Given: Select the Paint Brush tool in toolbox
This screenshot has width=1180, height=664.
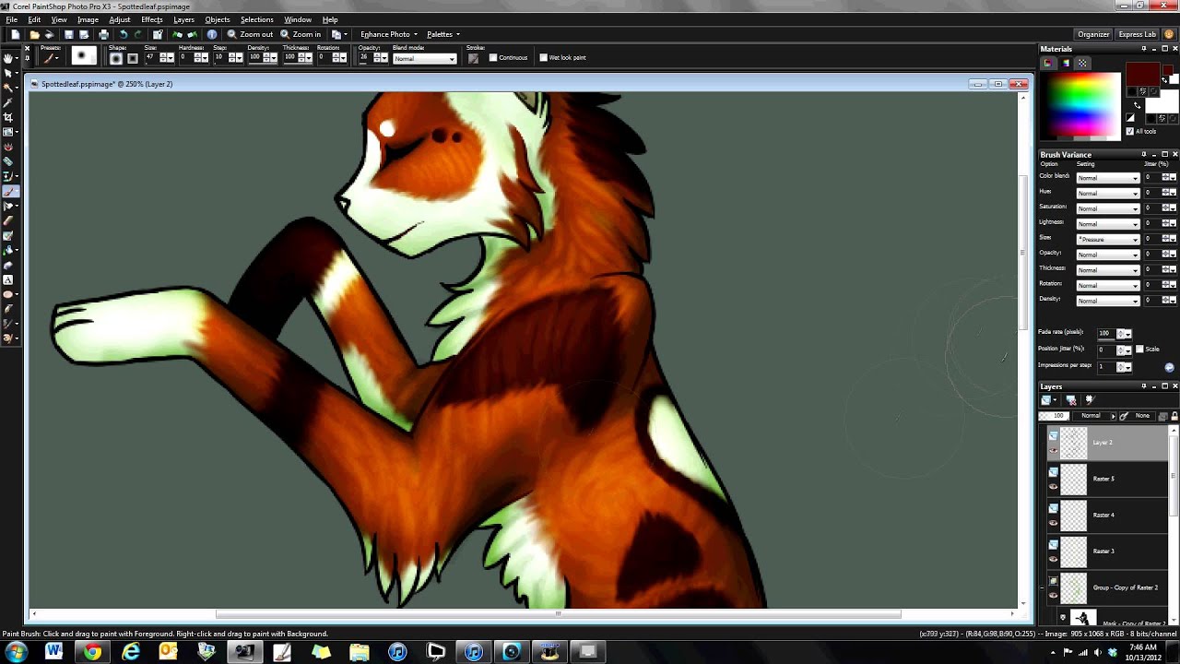Looking at the screenshot, I should point(9,192).
